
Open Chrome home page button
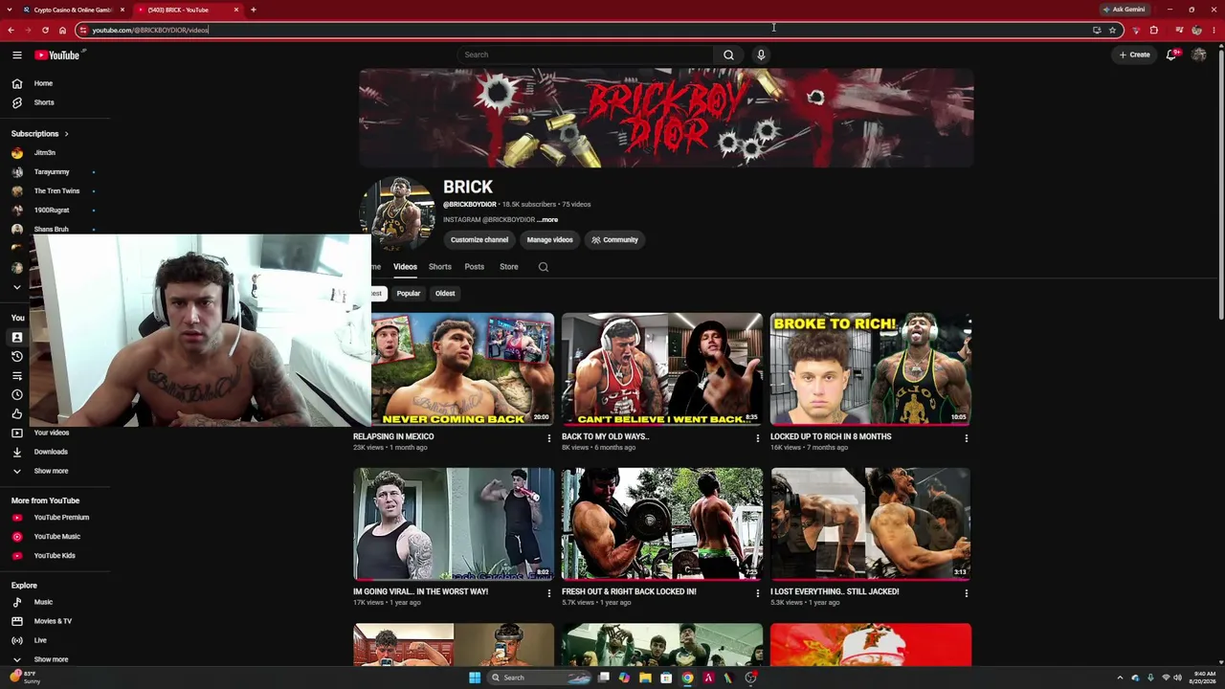point(62,30)
